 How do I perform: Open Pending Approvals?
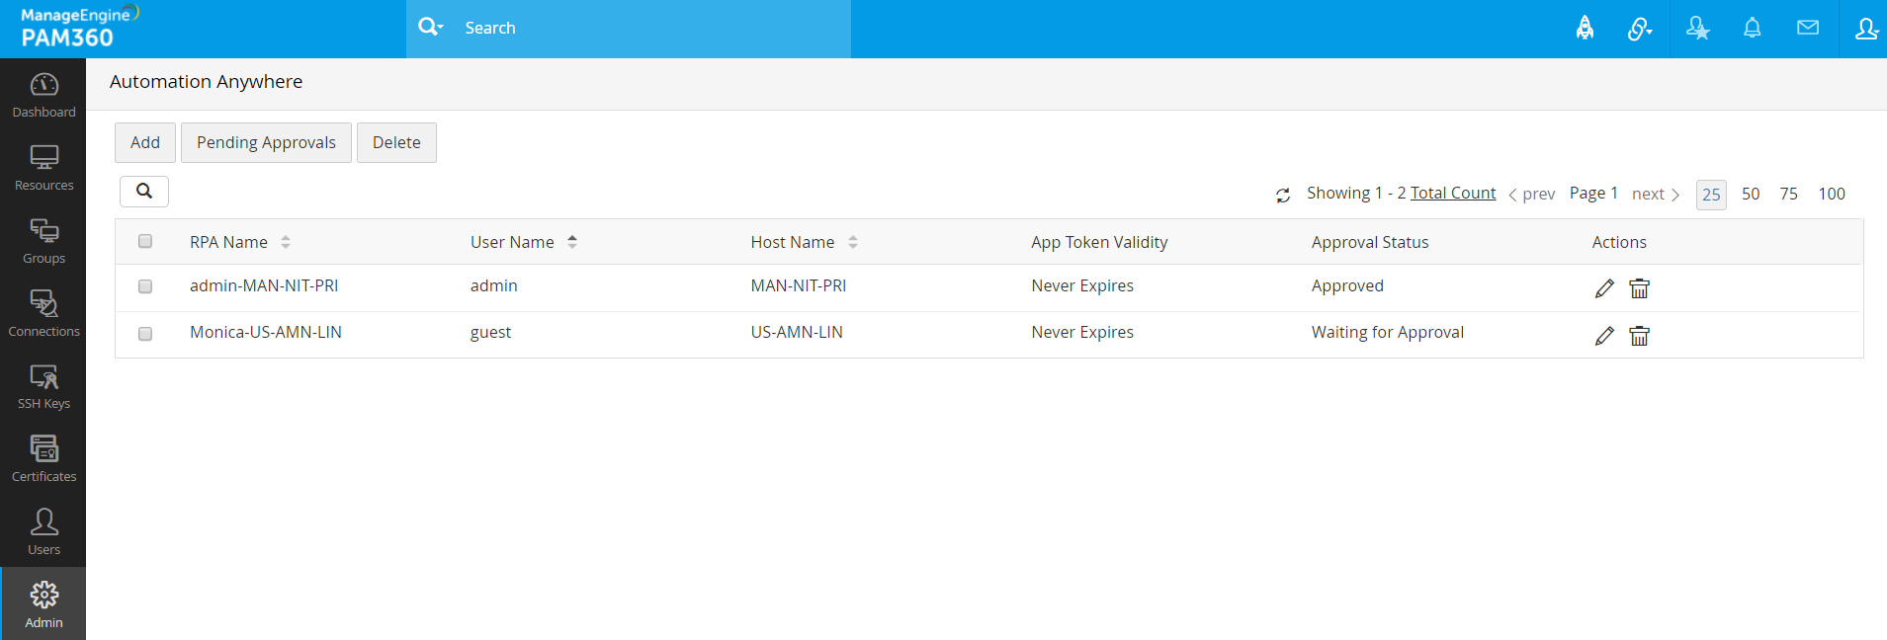click(x=266, y=142)
